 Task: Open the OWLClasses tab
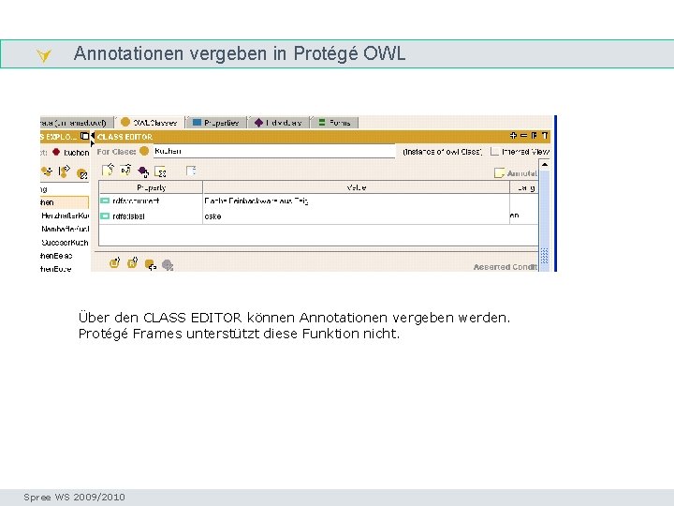149,123
